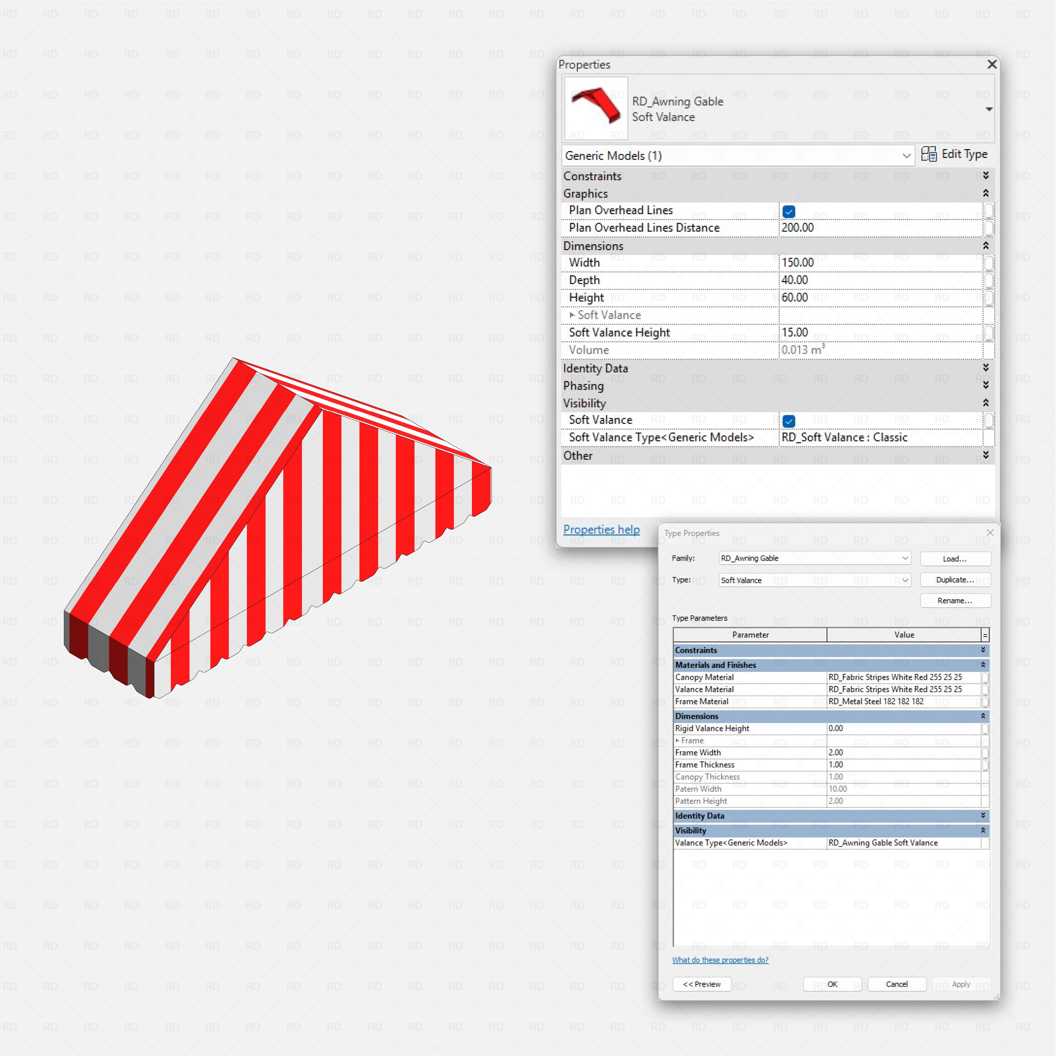Collapse Visibility group in Type Properties
Screen dimensions: 1056x1056
point(983,830)
